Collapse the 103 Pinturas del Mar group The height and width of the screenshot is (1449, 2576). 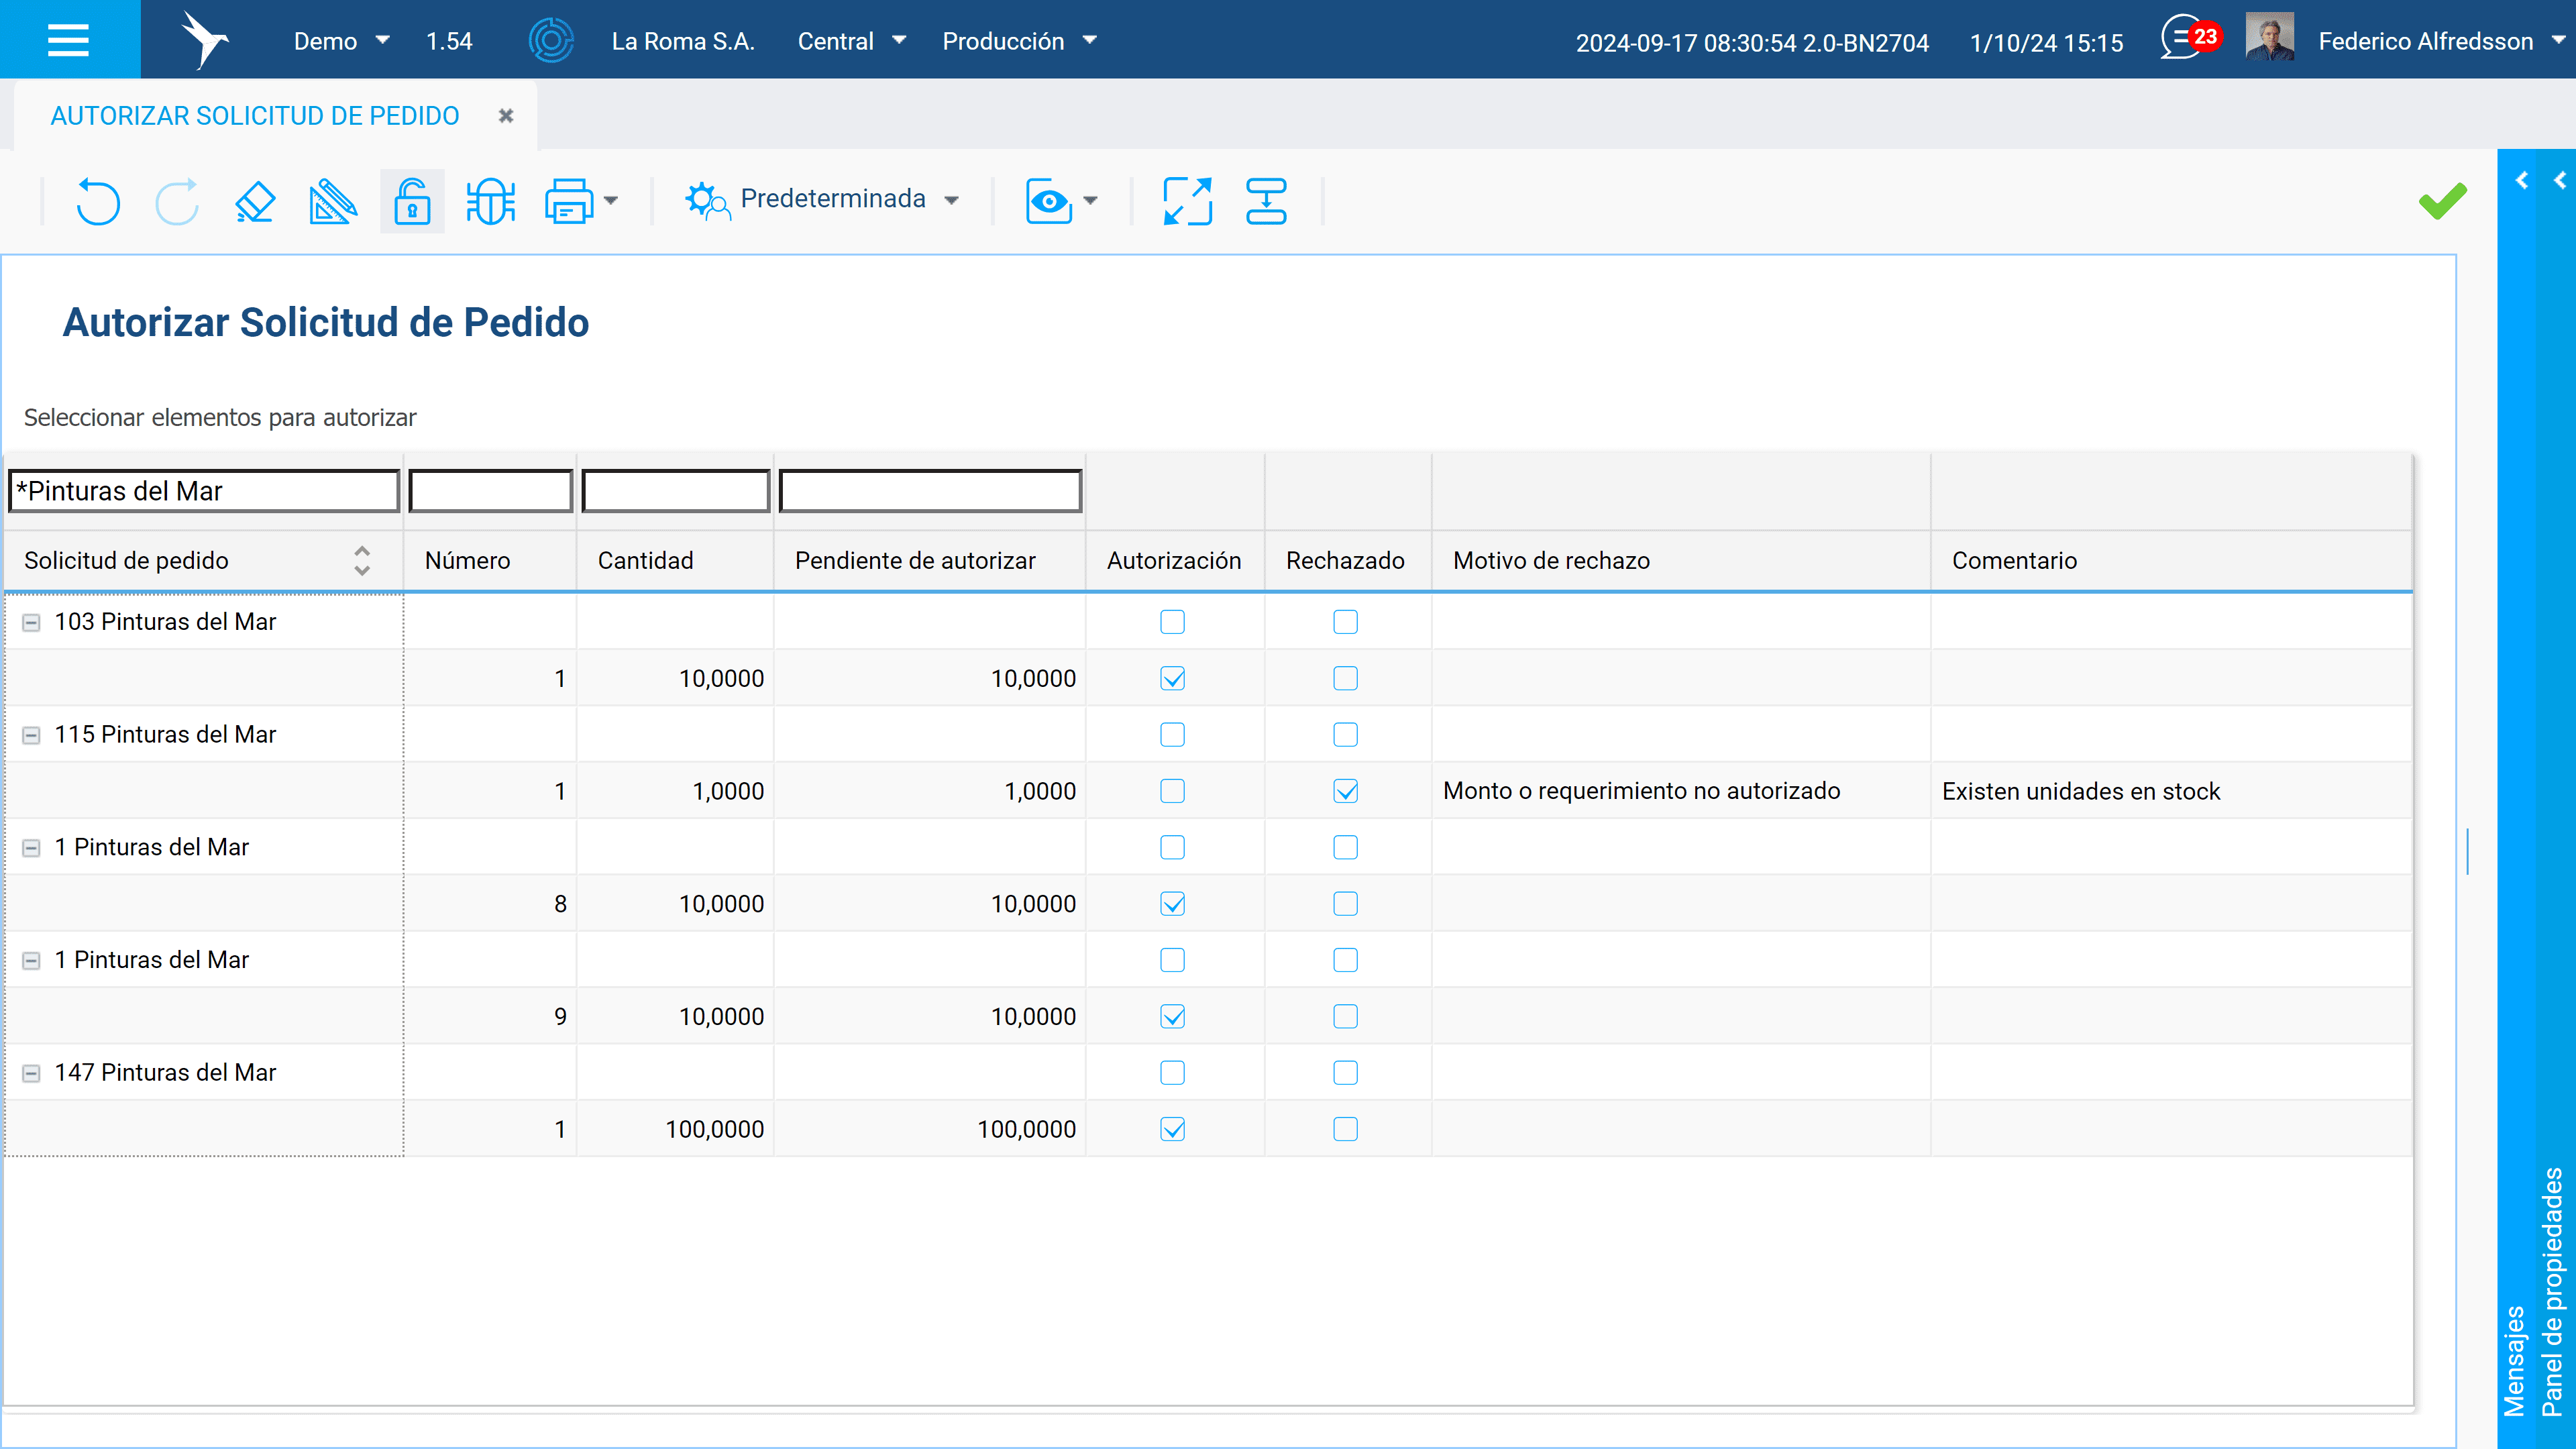[31, 622]
